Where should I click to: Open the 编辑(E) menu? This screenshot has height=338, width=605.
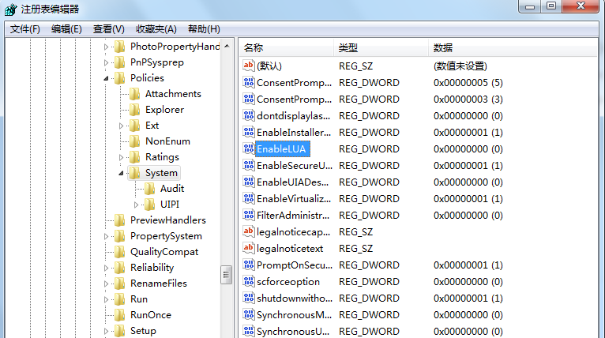(66, 29)
